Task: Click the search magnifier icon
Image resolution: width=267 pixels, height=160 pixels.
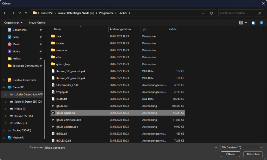Action: pos(259,13)
